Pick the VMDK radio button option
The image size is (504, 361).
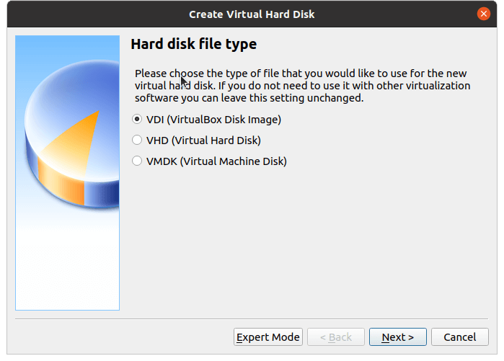pyautogui.click(x=137, y=161)
